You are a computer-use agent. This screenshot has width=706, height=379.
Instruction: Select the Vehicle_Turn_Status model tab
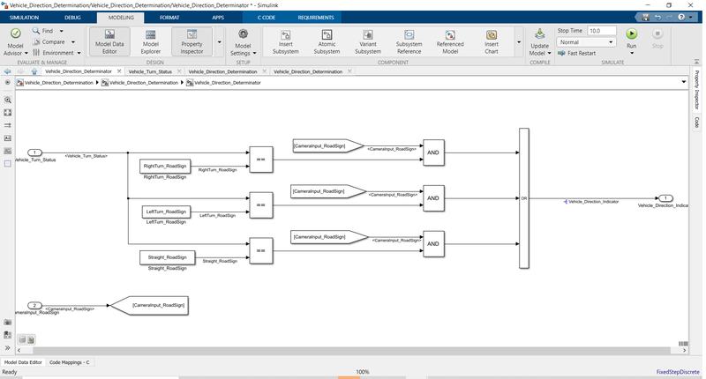150,71
